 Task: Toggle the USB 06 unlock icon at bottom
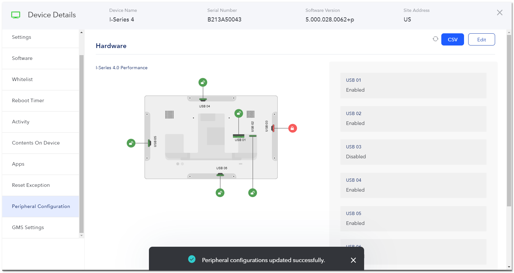[220, 193]
